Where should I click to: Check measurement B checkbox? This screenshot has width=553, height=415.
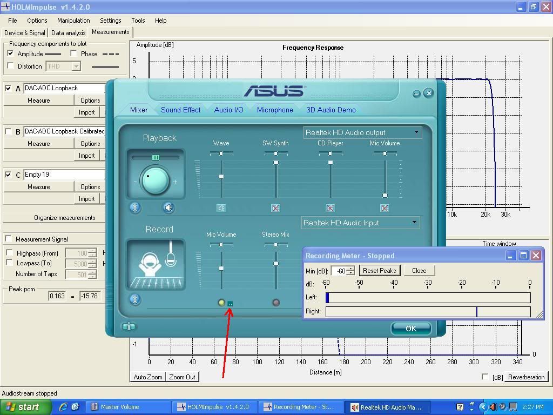(8, 131)
